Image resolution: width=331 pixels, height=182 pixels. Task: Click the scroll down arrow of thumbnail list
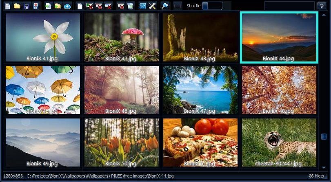[x=324, y=167]
